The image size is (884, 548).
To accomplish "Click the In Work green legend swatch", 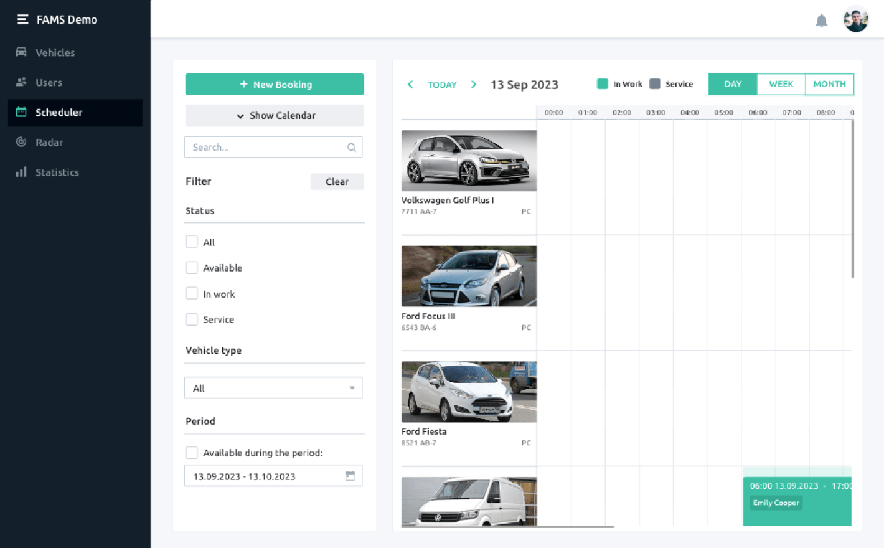I will click(602, 84).
